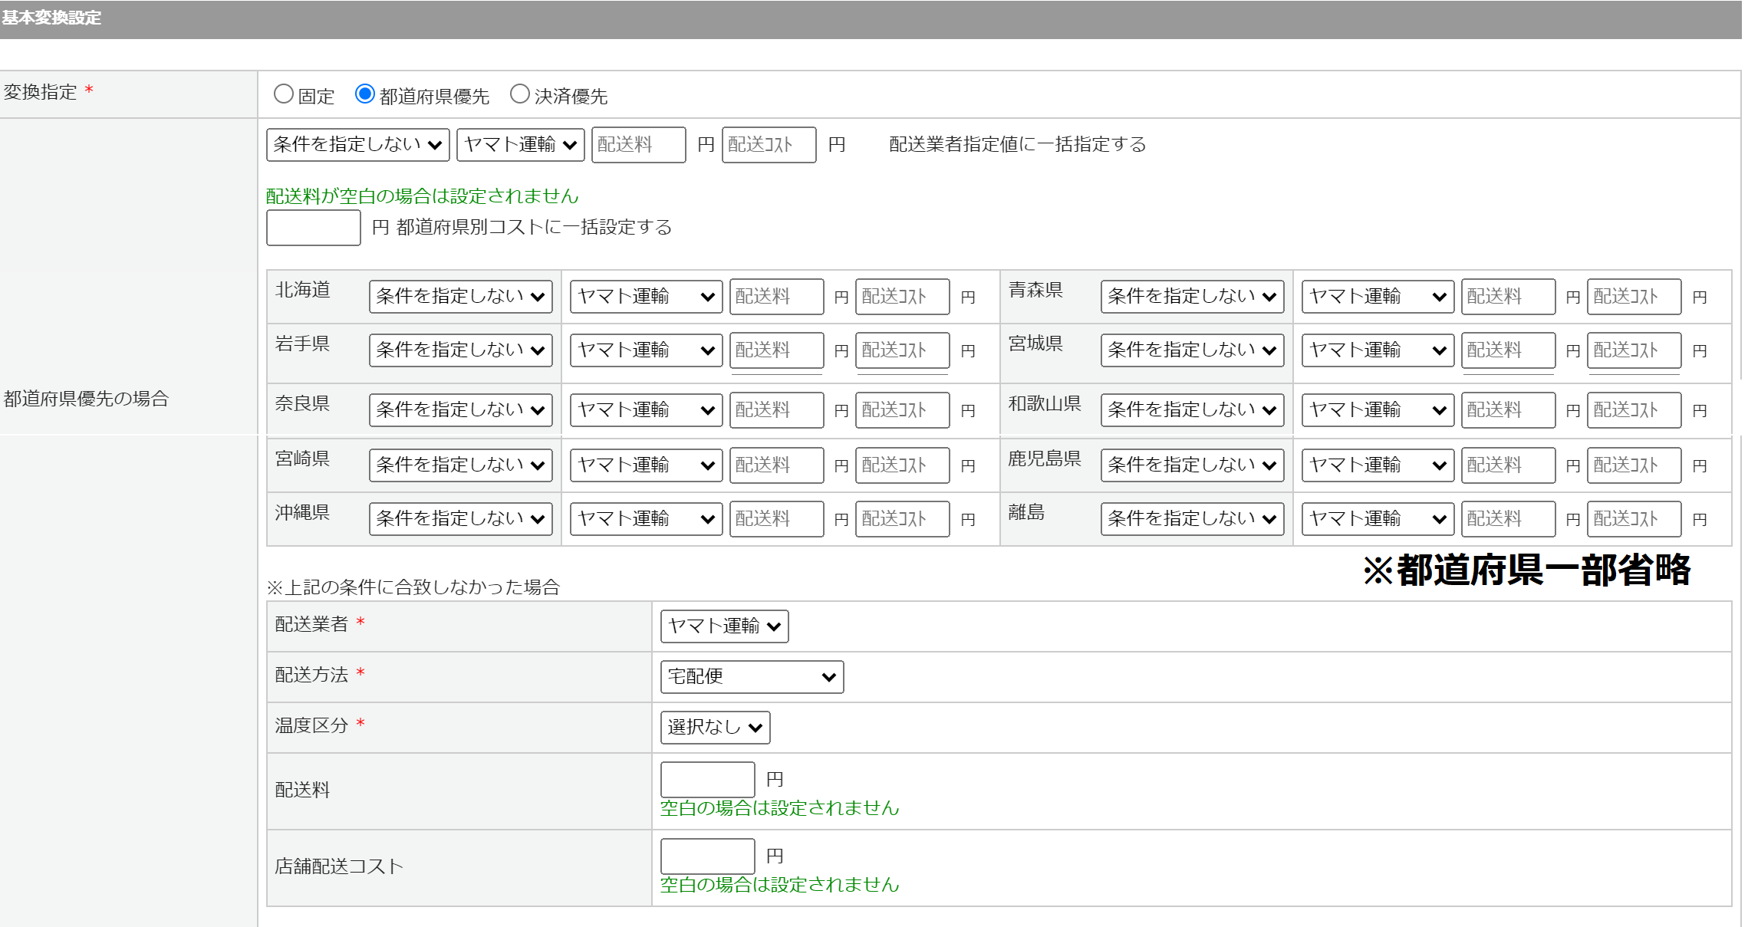This screenshot has height=927, width=1748.
Task: Open top 条件を指定しない dropdown beside ヤマト運輸
Action: (x=357, y=145)
